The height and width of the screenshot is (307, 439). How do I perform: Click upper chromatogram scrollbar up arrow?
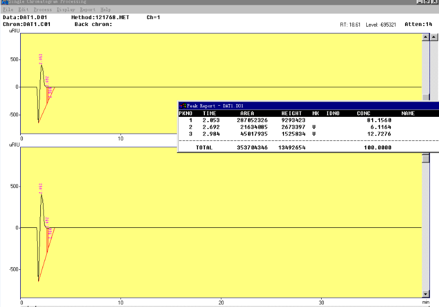coord(426,37)
